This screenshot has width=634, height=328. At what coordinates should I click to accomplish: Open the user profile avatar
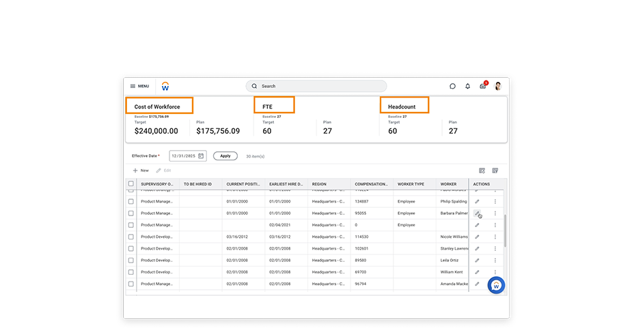(498, 87)
